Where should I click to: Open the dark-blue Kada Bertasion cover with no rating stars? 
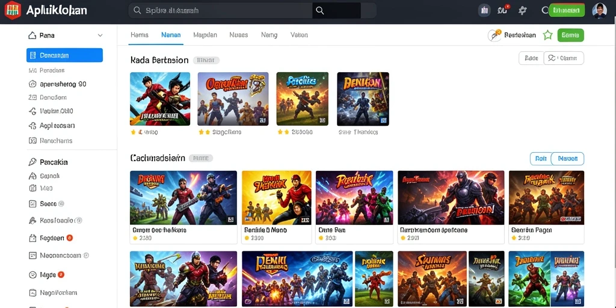pos(363,99)
